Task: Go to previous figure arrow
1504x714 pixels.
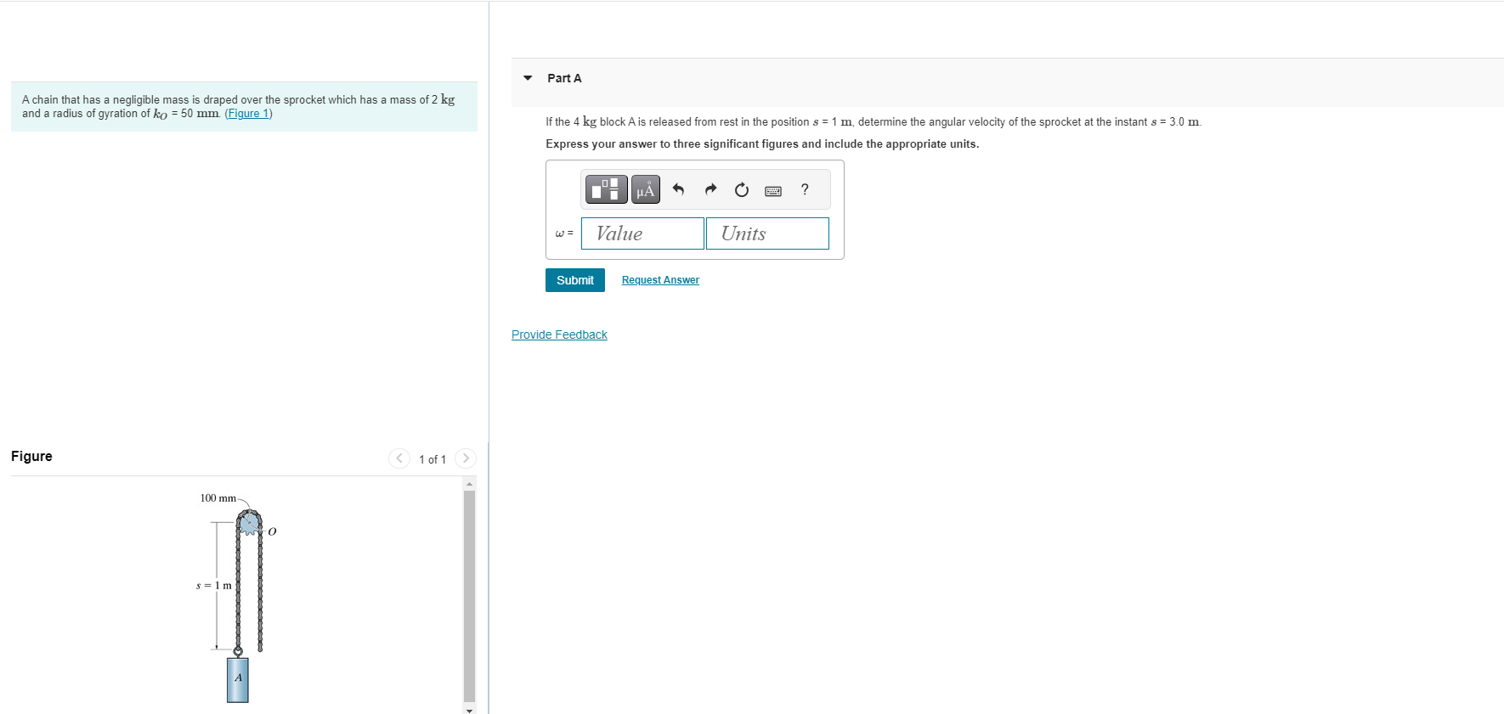Action: point(399,458)
